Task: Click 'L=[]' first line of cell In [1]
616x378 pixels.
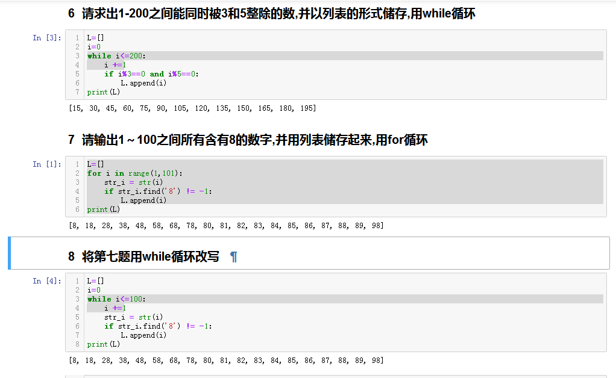Action: 95,164
